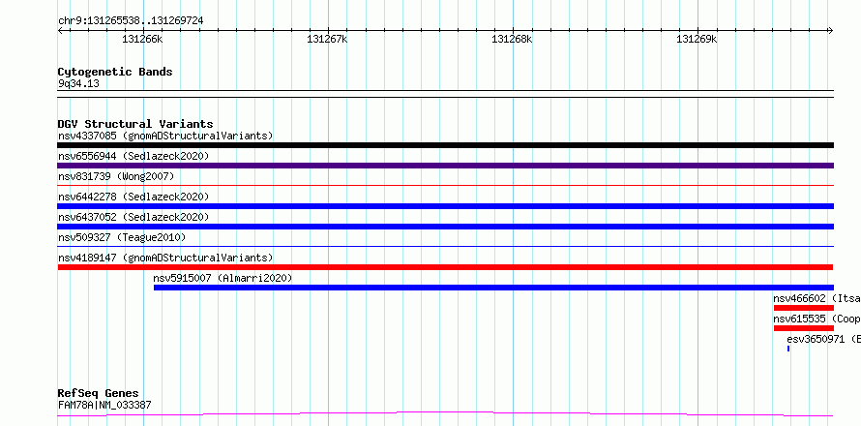Click the blue nsv6437052 variant bar
This screenshot has height=426, width=861.
[x=445, y=227]
